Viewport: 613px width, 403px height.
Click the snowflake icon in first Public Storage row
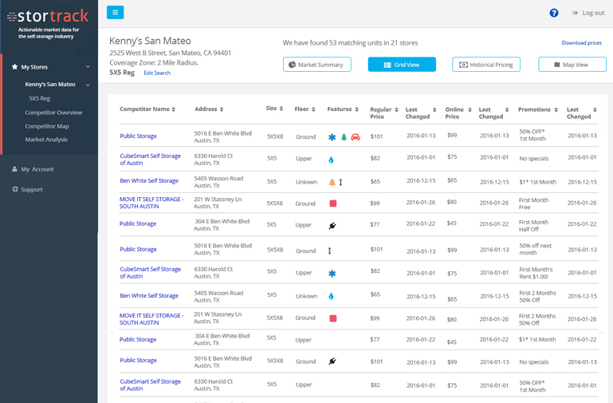332,137
